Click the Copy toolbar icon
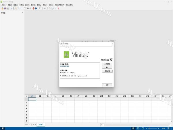The image size is (173, 130). (14, 8)
